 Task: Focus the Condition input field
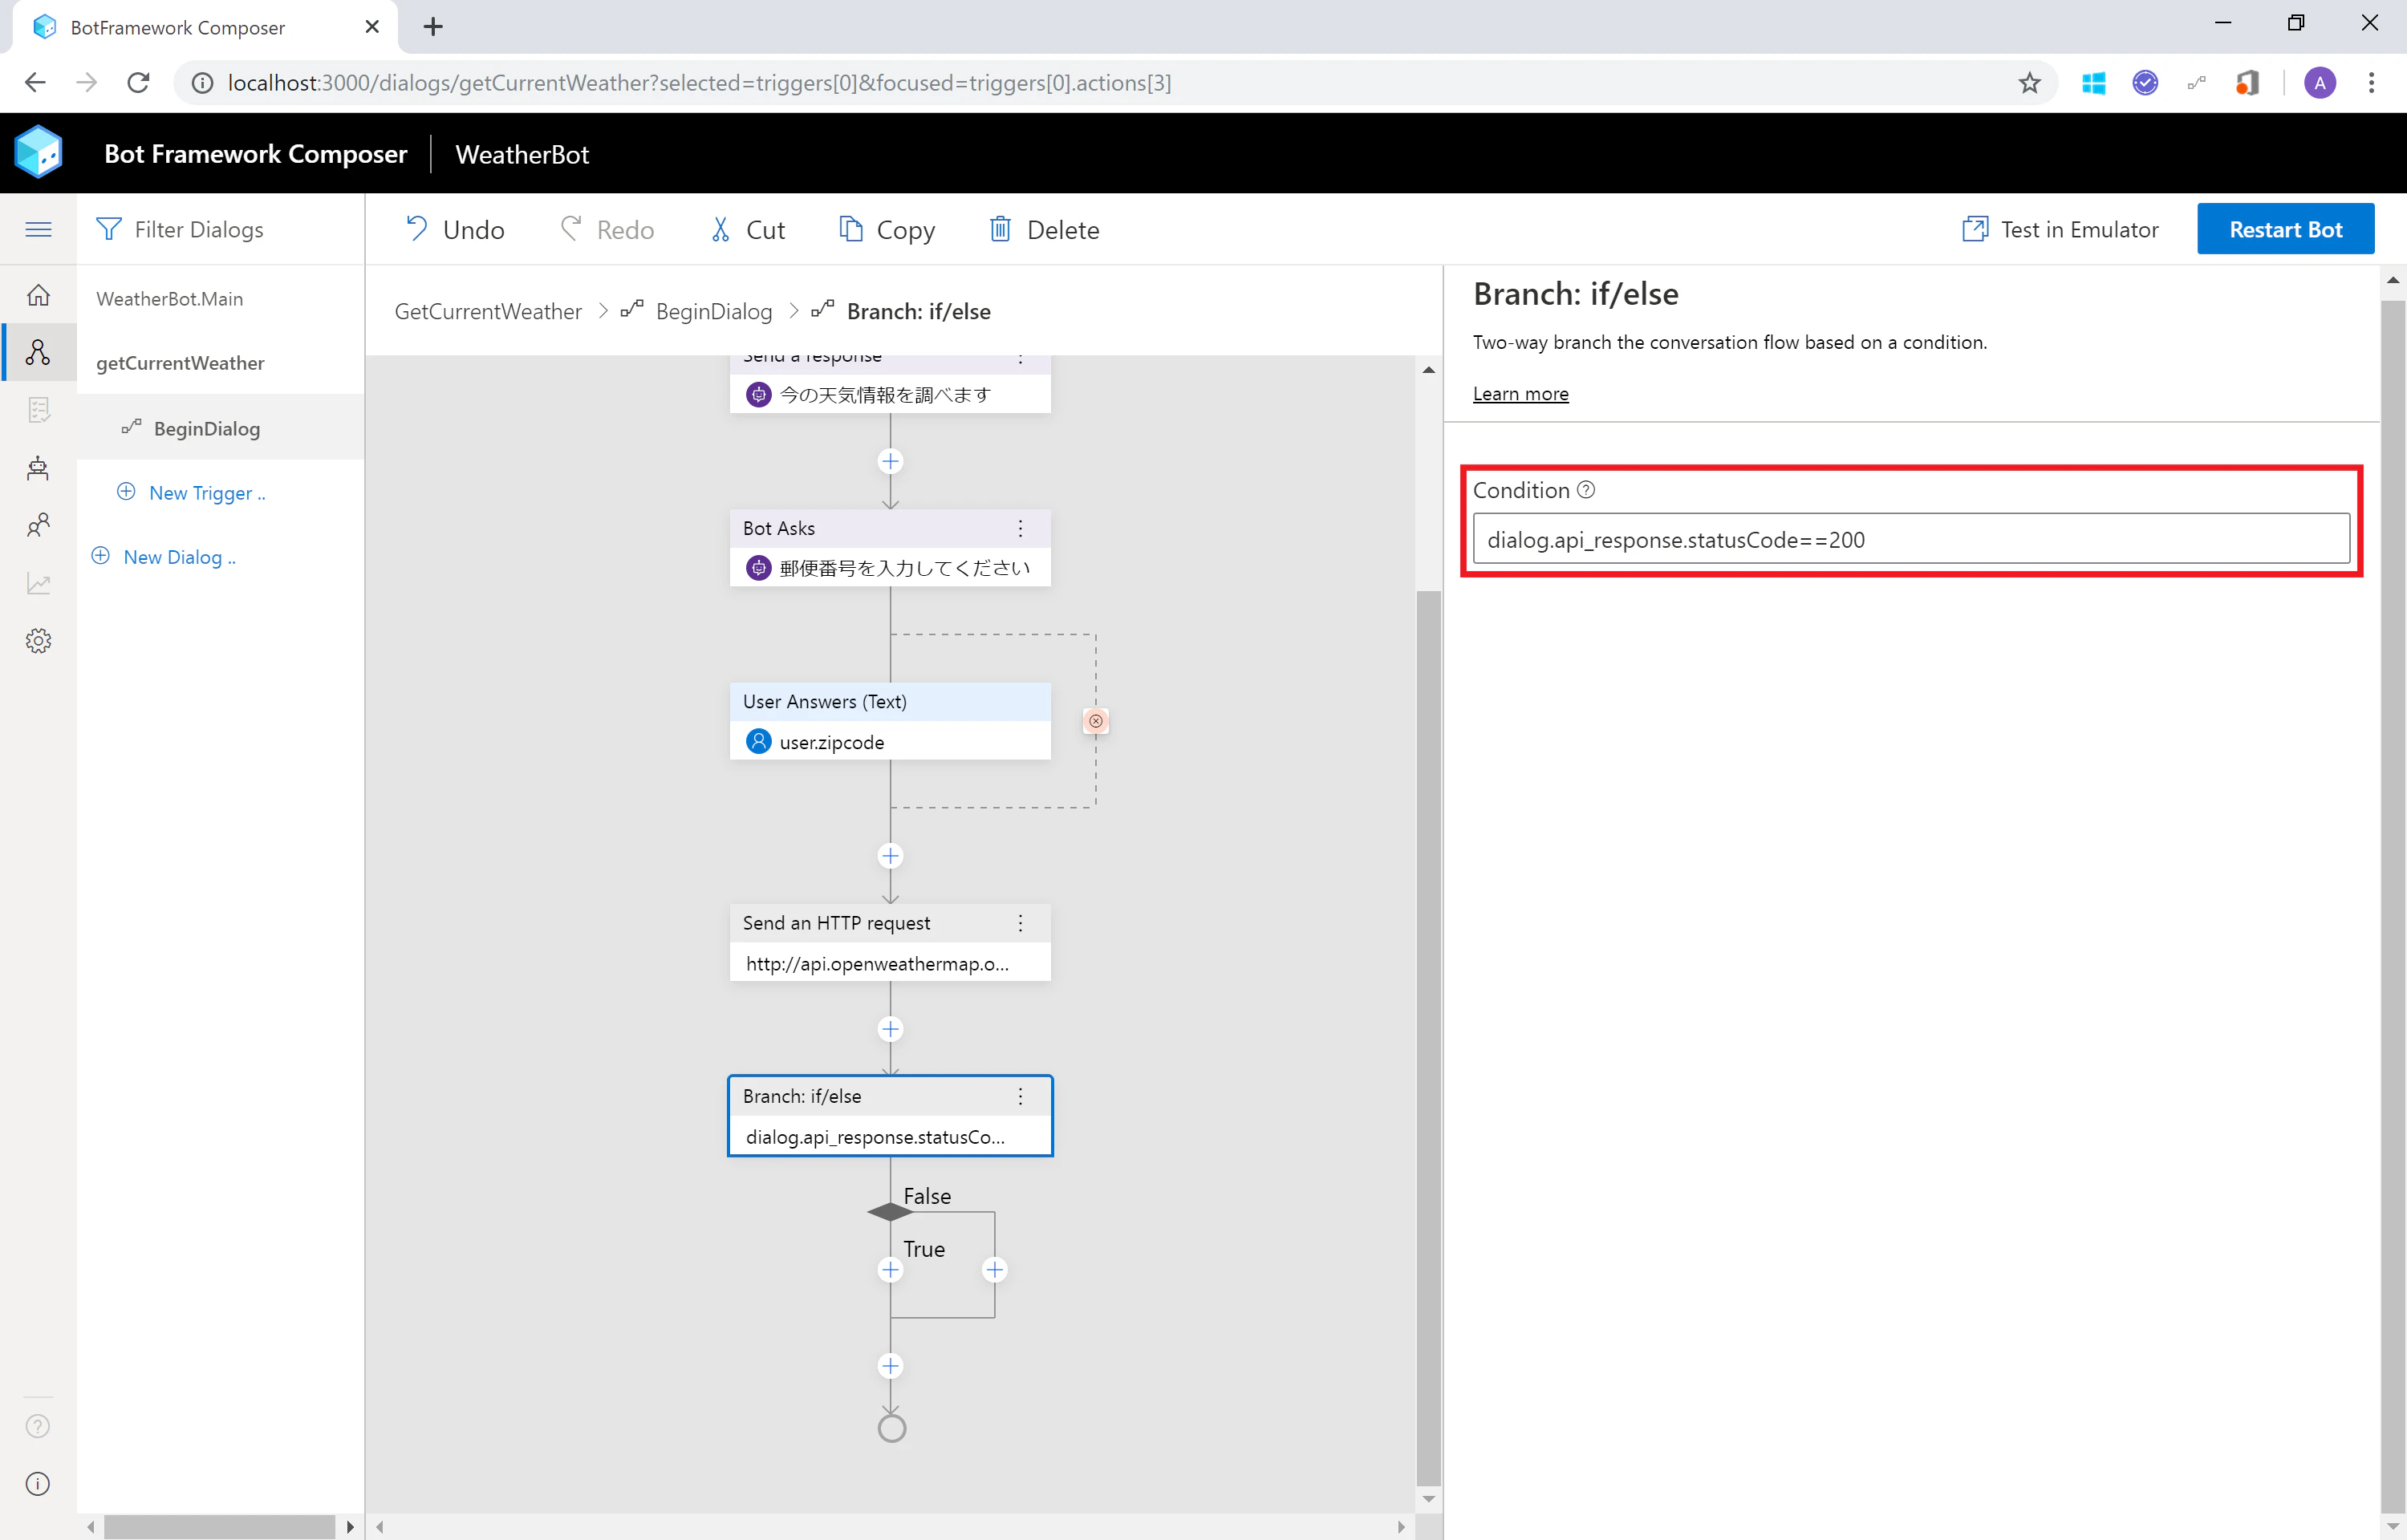1911,540
